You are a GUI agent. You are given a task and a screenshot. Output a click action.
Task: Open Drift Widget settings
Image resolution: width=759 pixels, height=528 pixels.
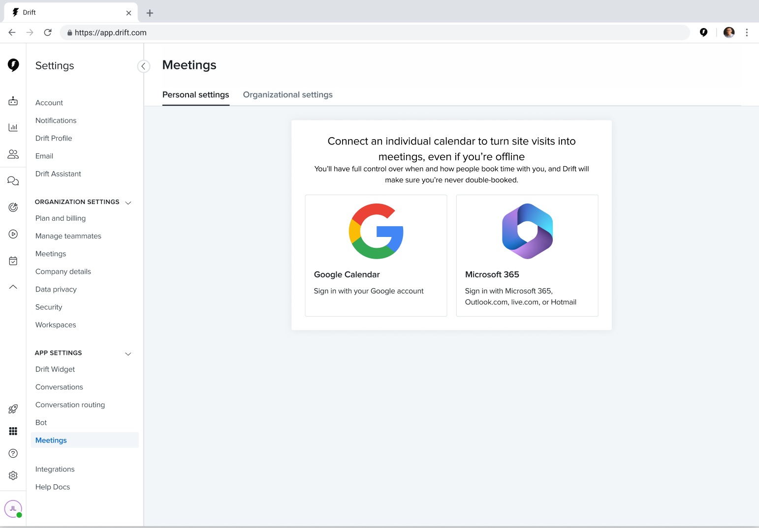[55, 369]
